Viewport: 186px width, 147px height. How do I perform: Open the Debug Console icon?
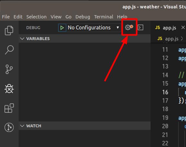pyautogui.click(x=141, y=27)
